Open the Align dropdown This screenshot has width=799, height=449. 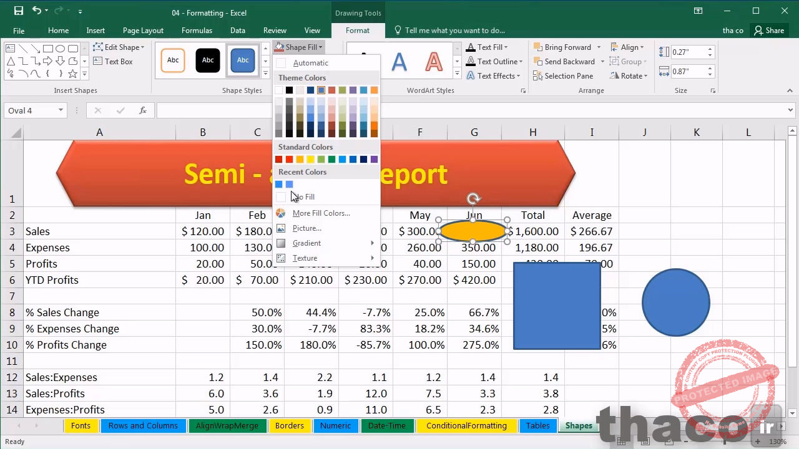pos(628,47)
